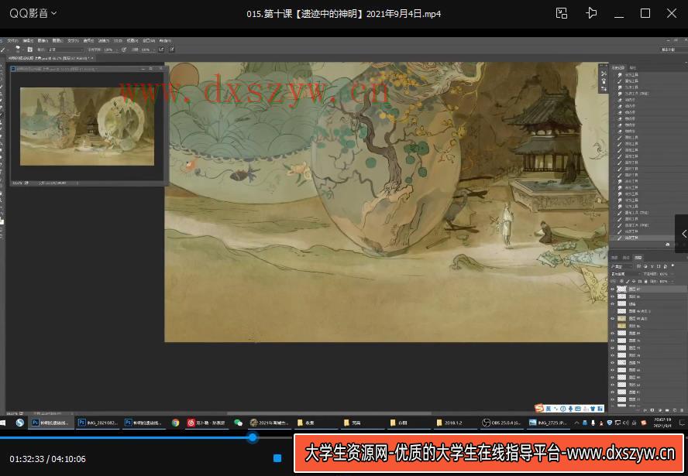Add a layer mask with bottom icon

click(652, 410)
